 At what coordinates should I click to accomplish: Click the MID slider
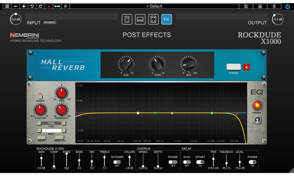(x=92, y=160)
